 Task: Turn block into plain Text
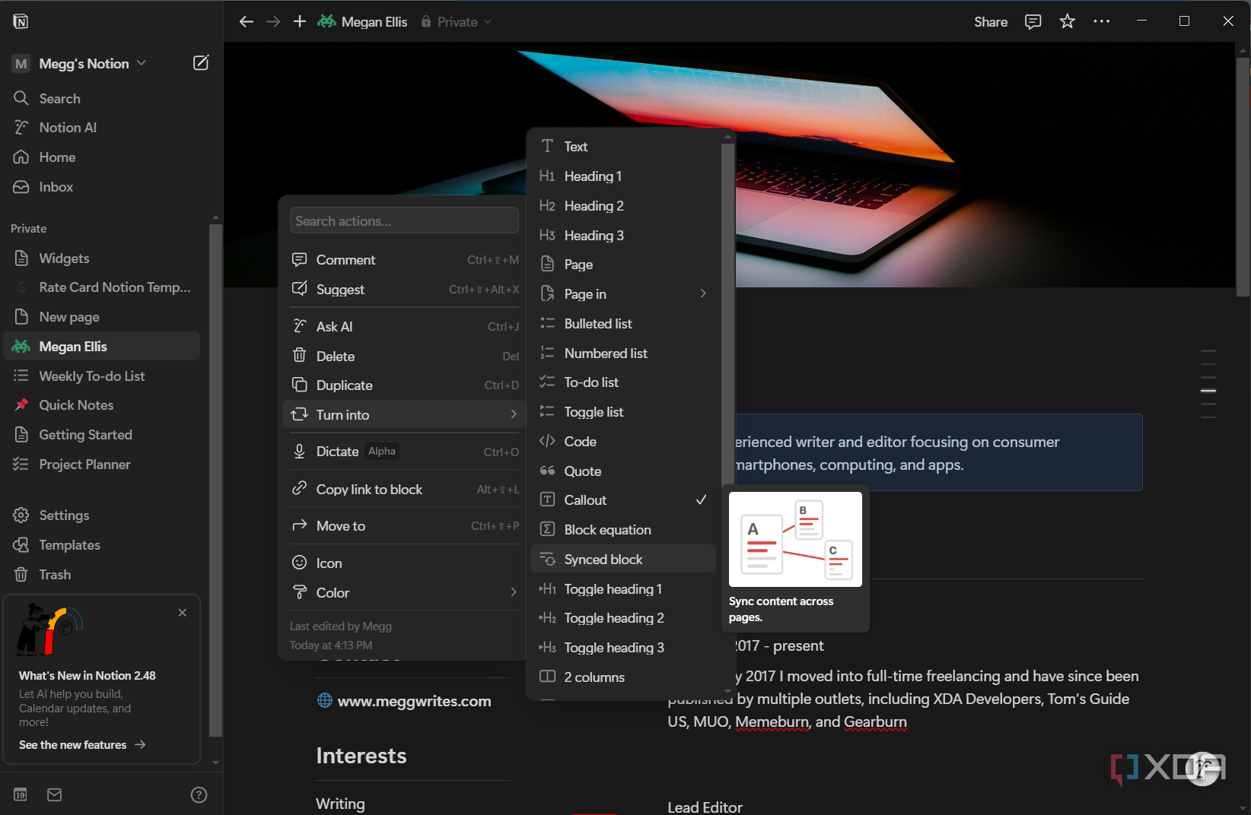(x=622, y=147)
